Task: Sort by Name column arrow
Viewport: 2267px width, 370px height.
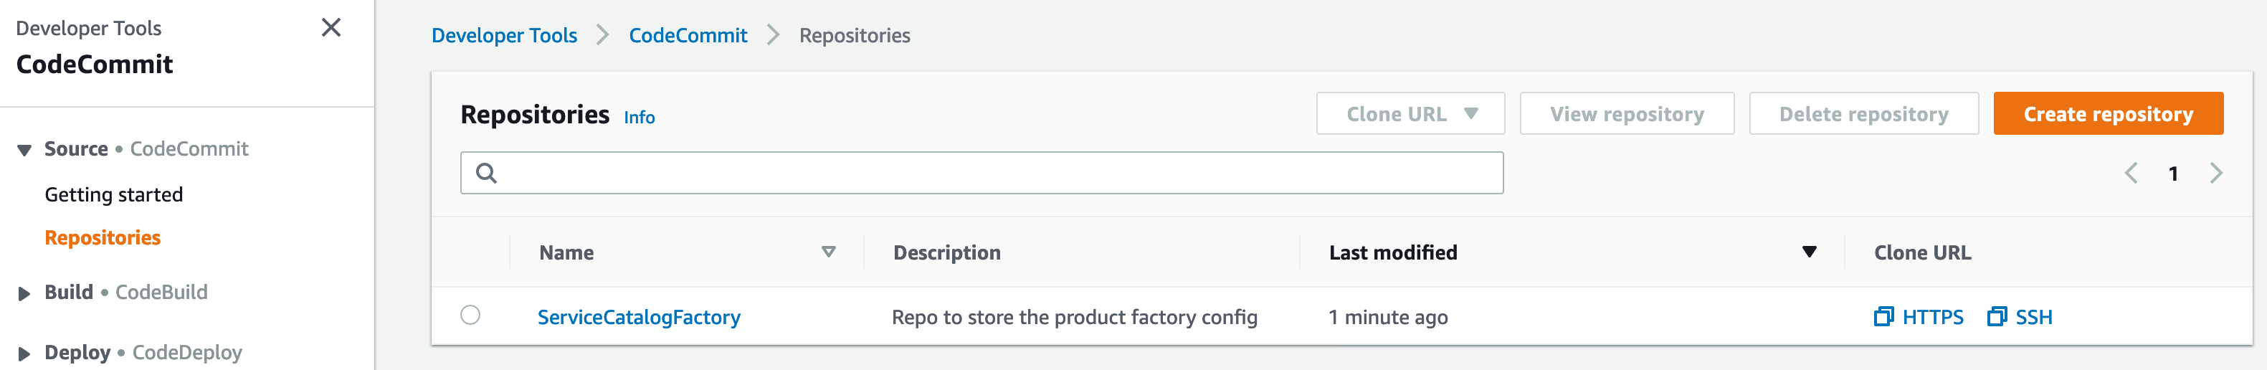Action: [x=828, y=252]
